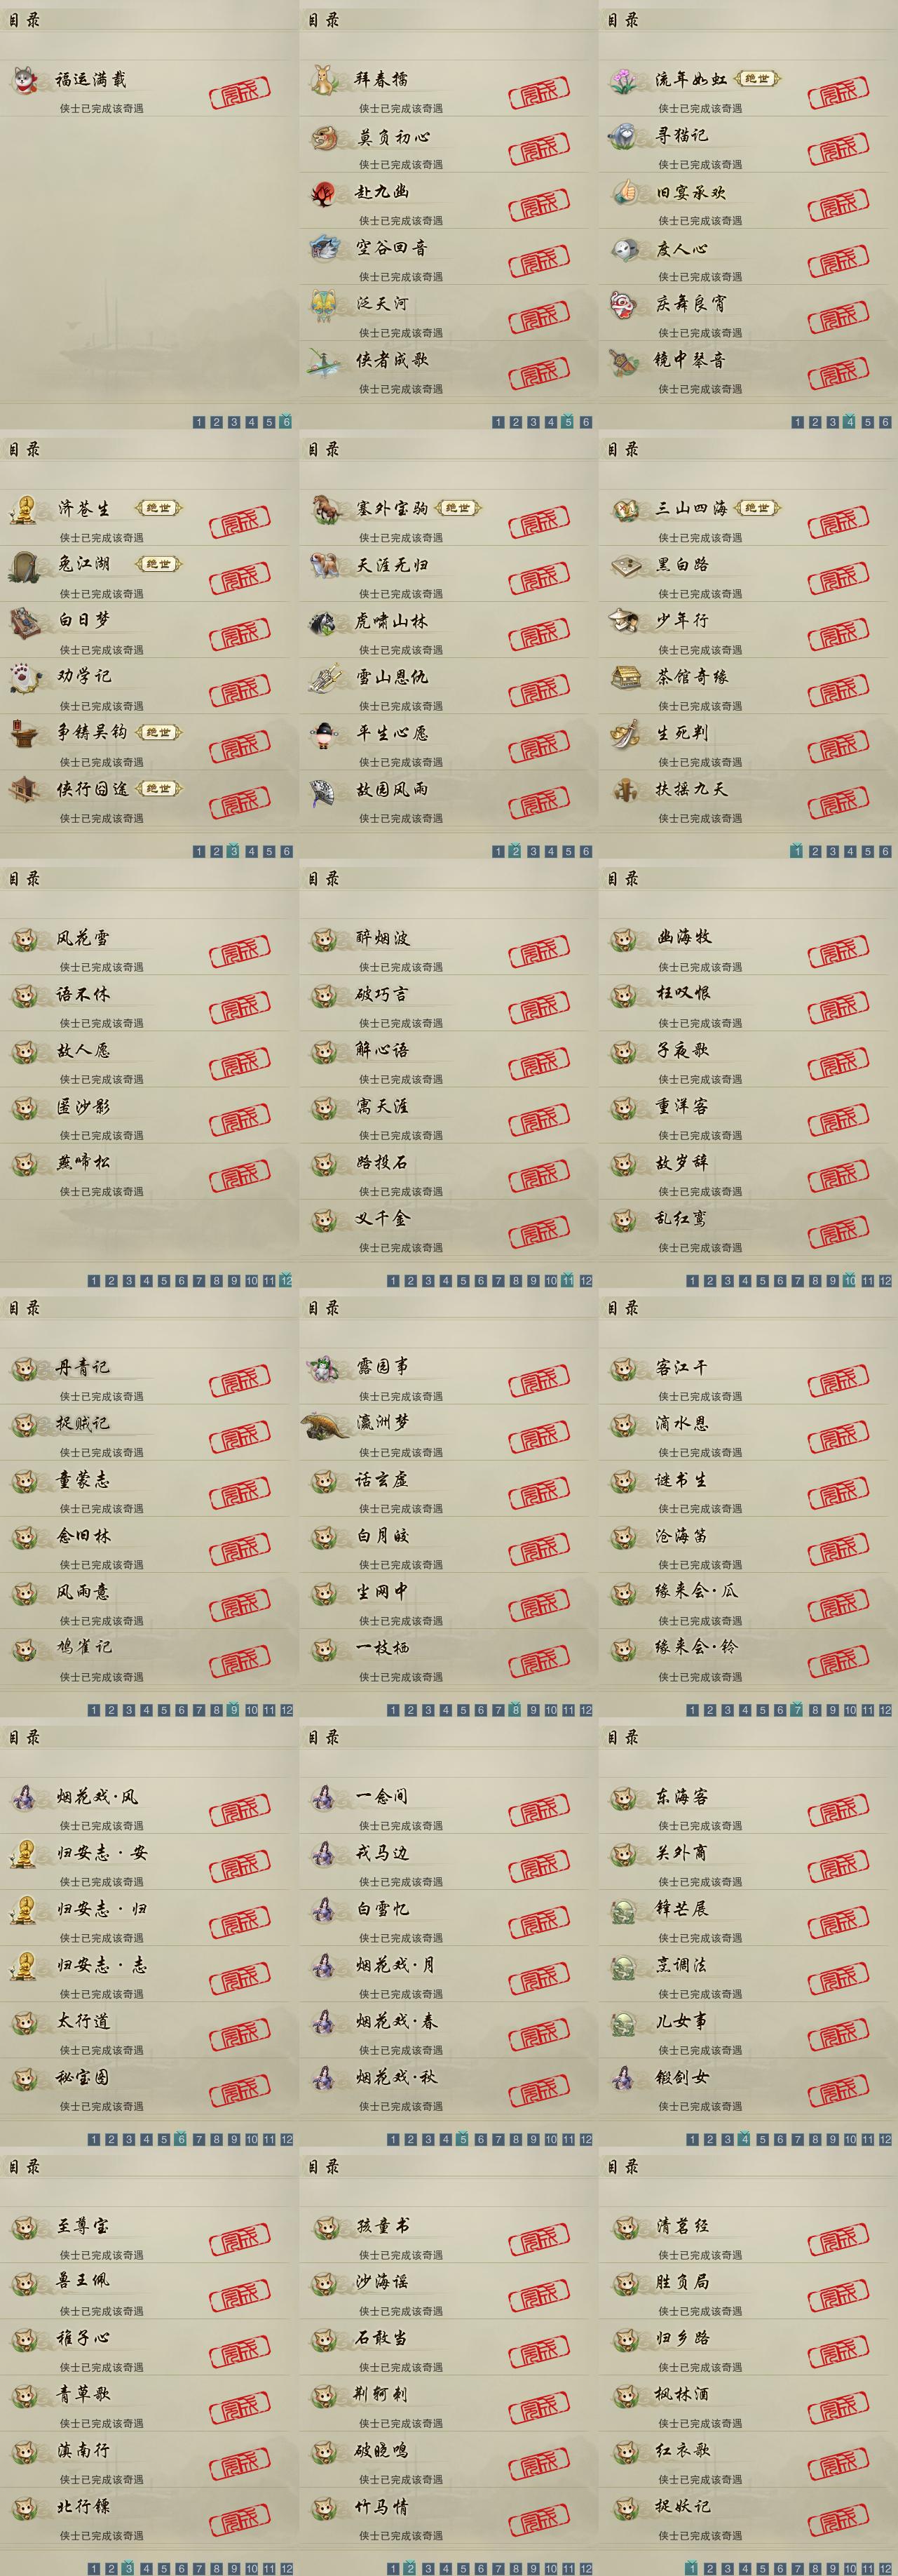Image resolution: width=898 pixels, height=2576 pixels.
Task: Select the red tree icon for 赴九幽
Action: click(x=324, y=192)
